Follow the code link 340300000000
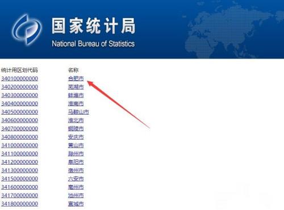Viewport: 284px width, 210px height. click(x=20, y=95)
